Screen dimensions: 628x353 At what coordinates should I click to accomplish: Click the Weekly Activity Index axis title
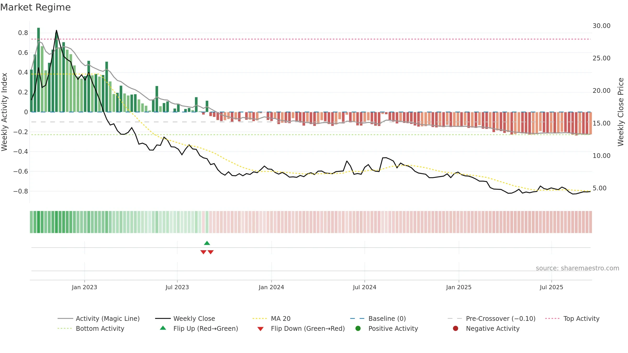[4, 112]
